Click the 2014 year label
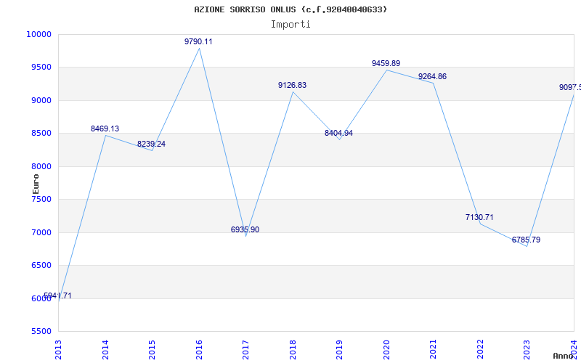The width and height of the screenshot is (581, 363). click(105, 350)
